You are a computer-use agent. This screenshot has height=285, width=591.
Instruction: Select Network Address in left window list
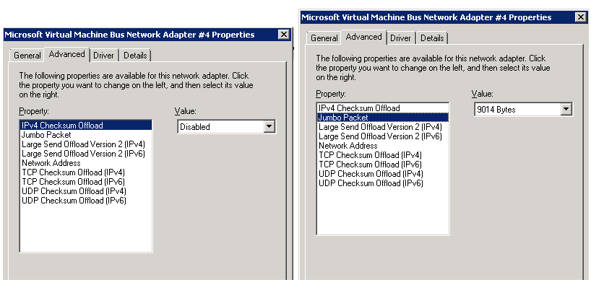(x=86, y=162)
